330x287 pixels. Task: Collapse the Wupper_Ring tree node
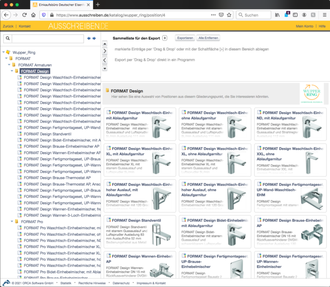click(x=4, y=52)
